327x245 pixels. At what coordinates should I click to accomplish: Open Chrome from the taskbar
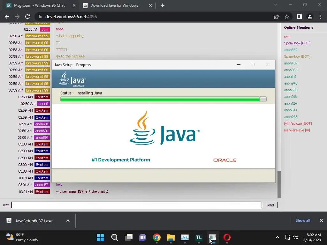click(x=156, y=237)
